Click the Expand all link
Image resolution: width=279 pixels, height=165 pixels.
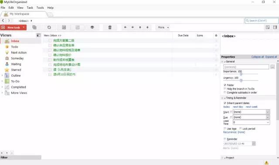271,57
